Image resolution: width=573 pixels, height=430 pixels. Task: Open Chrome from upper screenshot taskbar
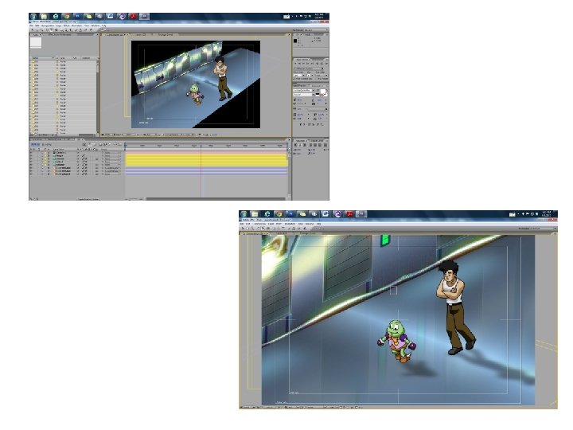67,16
